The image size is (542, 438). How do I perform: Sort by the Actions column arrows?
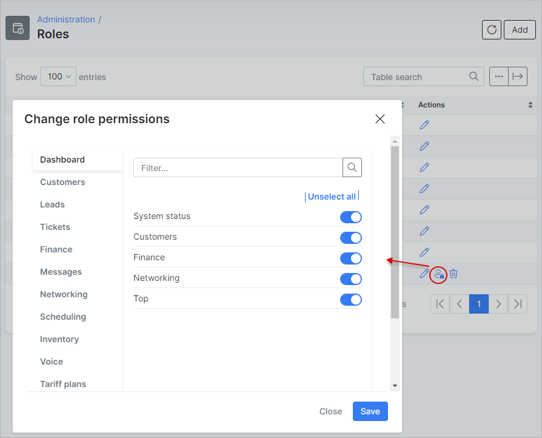pos(530,105)
